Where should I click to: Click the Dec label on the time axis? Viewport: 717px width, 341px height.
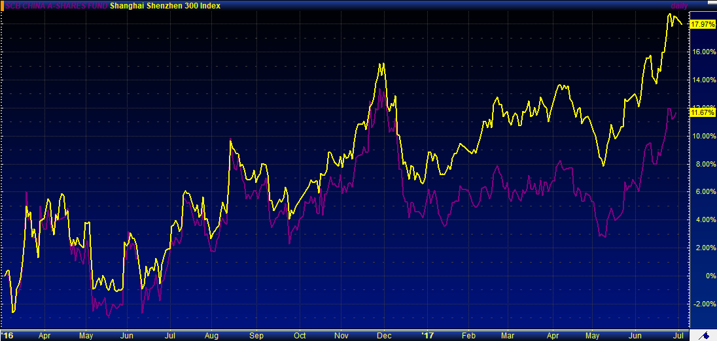pyautogui.click(x=385, y=335)
